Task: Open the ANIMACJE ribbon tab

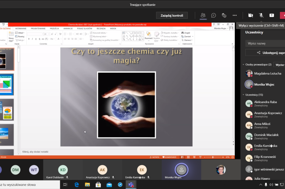Action: coord(68,28)
